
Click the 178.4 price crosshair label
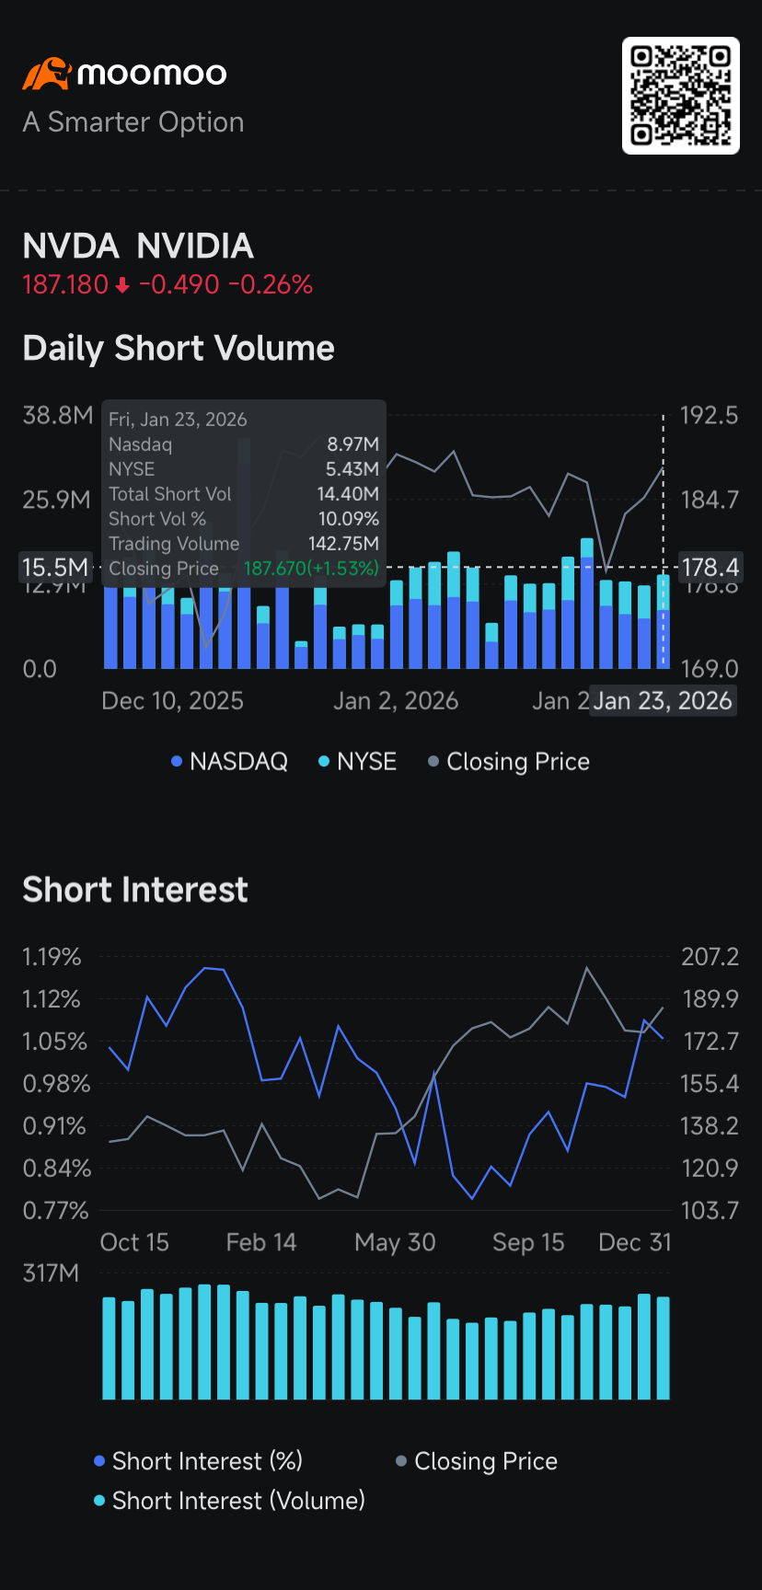click(710, 567)
